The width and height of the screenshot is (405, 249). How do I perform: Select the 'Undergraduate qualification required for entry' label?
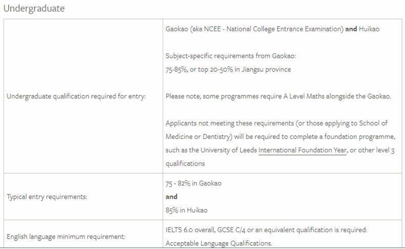point(76,96)
